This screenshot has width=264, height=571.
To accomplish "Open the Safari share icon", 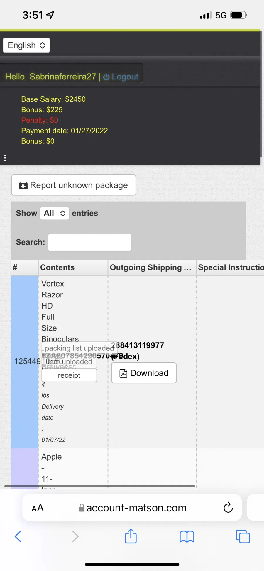I will [131, 536].
